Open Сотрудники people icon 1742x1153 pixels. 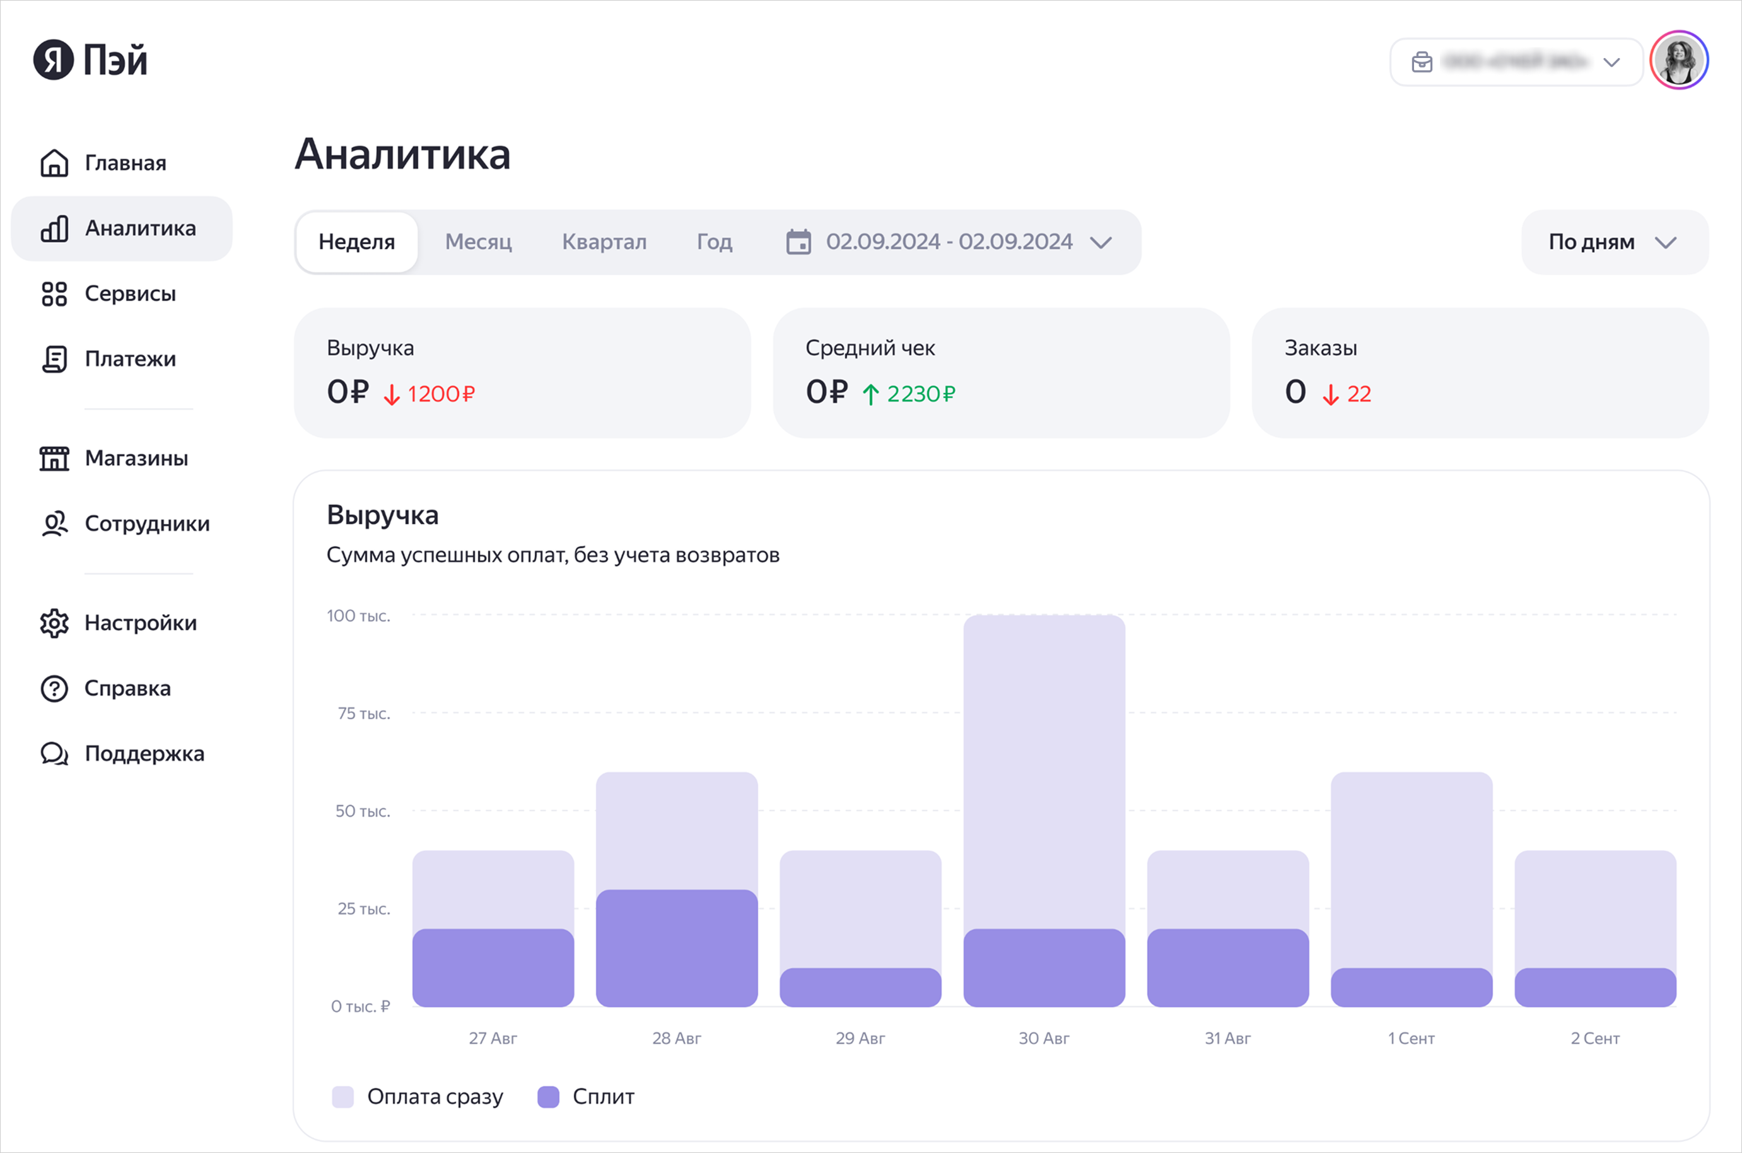click(54, 524)
